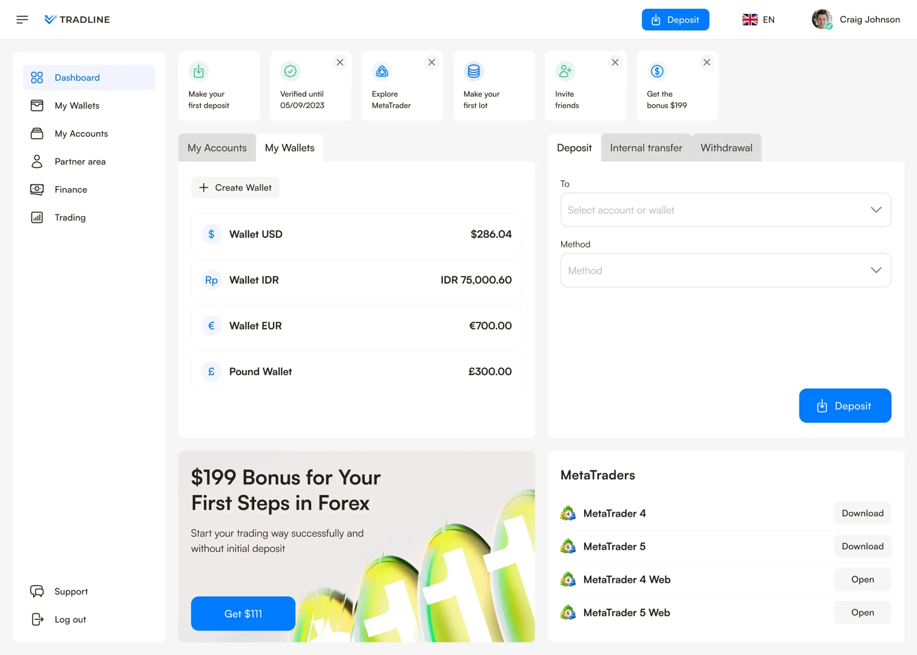Download MetaTrader 5
Screen dimensions: 917x655
point(862,546)
